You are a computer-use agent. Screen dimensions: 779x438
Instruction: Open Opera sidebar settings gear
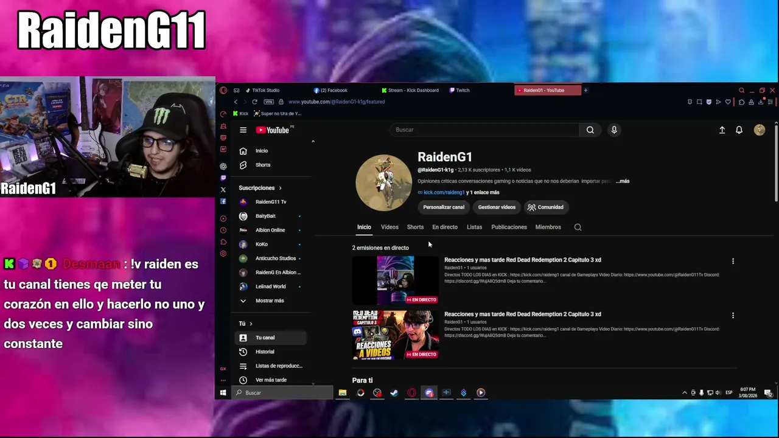pyautogui.click(x=223, y=253)
